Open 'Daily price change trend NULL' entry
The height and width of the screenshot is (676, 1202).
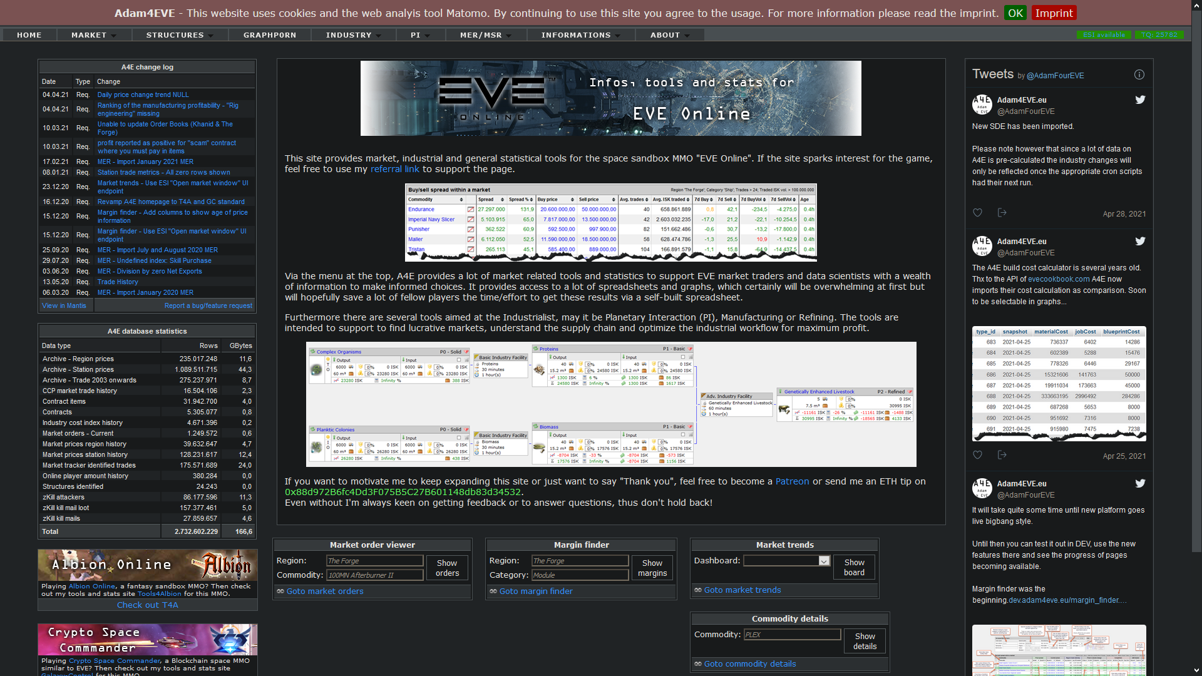click(x=143, y=95)
